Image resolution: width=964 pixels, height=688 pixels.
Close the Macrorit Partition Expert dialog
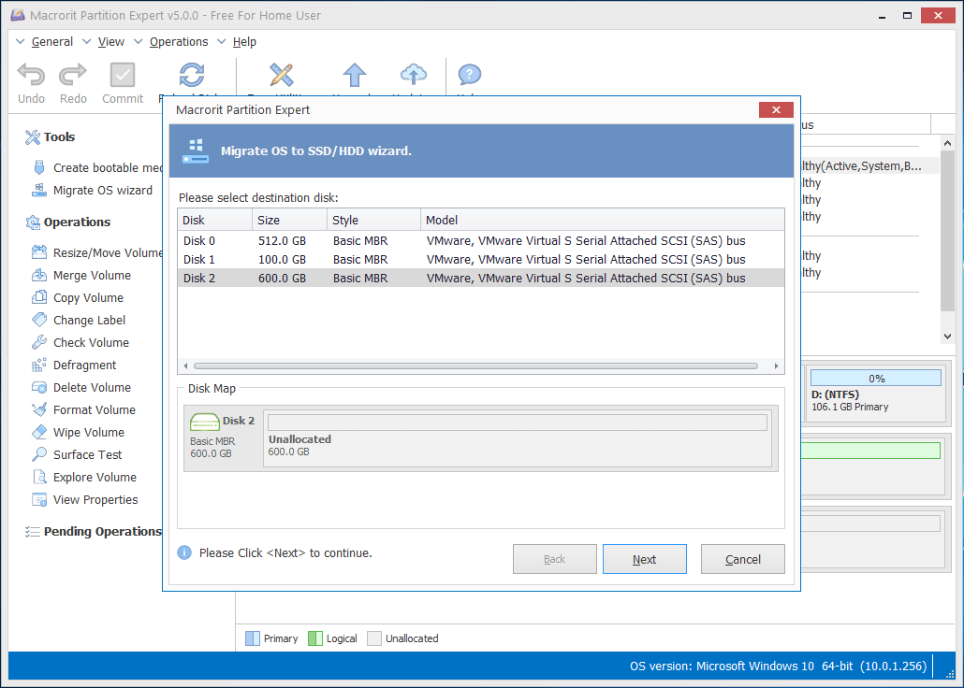776,109
